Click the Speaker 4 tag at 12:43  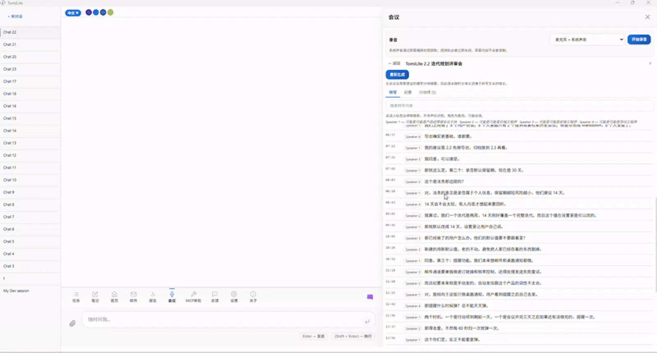point(413,306)
